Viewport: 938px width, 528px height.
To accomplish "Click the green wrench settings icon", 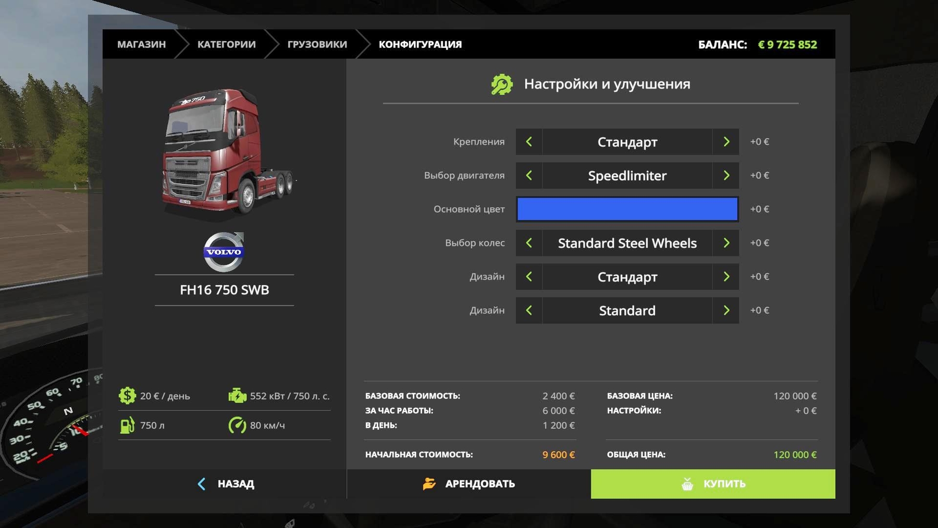I will pyautogui.click(x=502, y=84).
